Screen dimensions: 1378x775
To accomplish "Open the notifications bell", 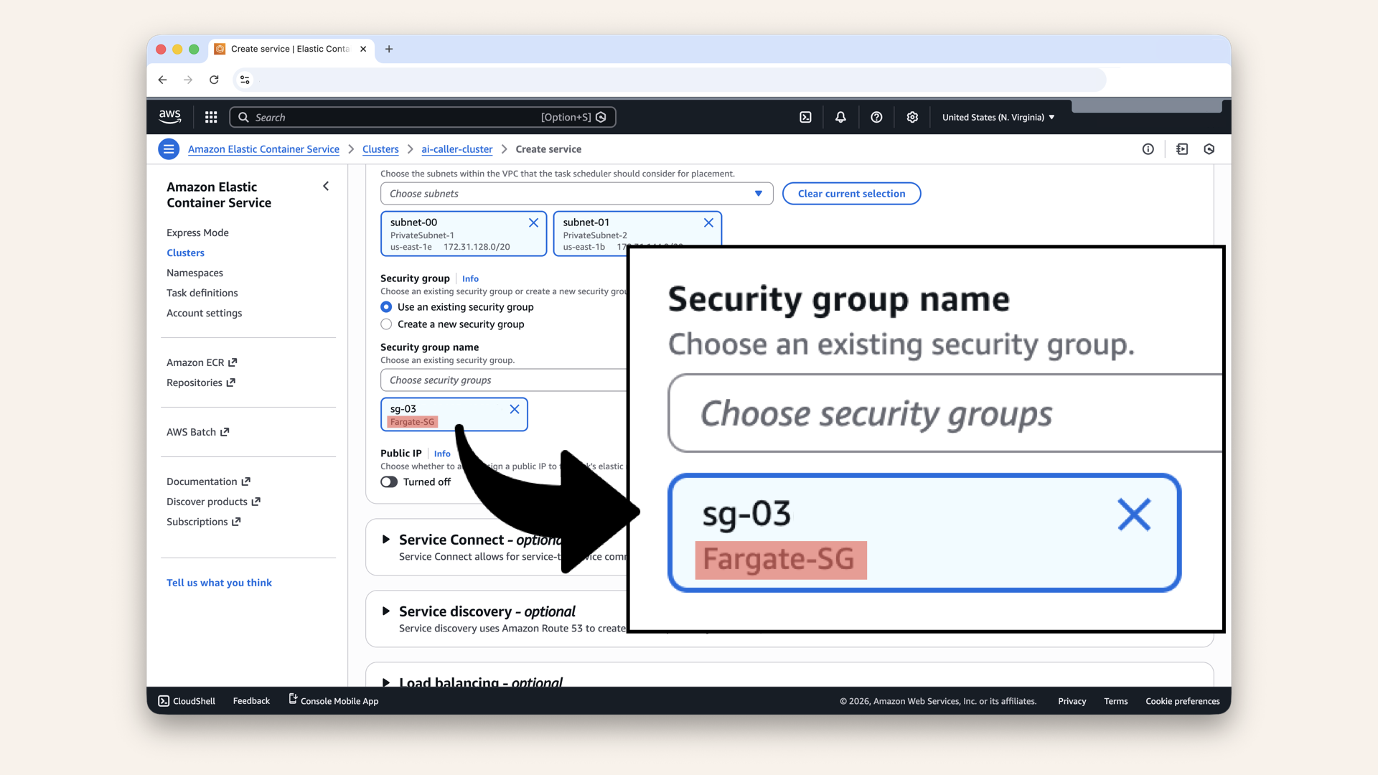I will click(x=840, y=117).
